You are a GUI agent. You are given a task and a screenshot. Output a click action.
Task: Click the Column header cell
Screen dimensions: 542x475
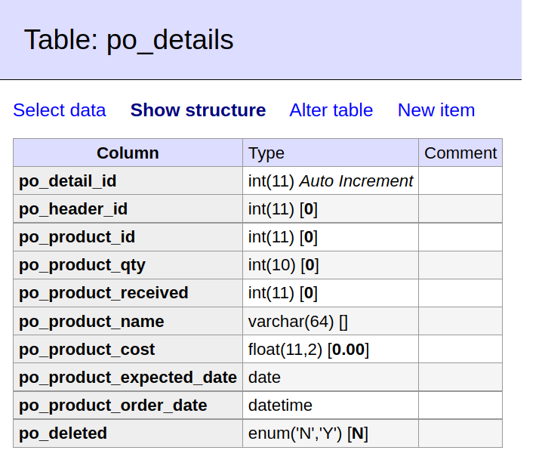[128, 153]
